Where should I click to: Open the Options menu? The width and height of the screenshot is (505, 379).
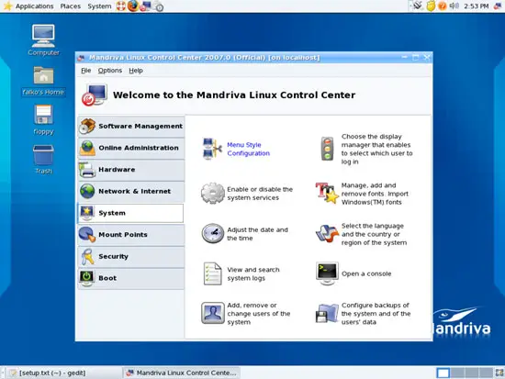[x=110, y=71]
